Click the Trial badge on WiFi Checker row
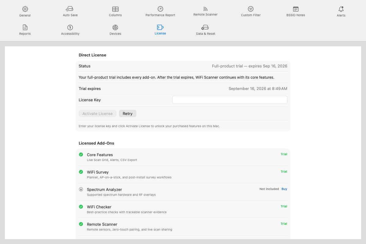 point(284,206)
